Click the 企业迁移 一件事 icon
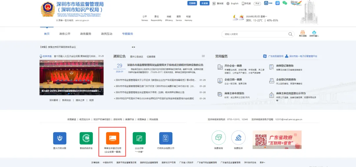 pos(139,138)
